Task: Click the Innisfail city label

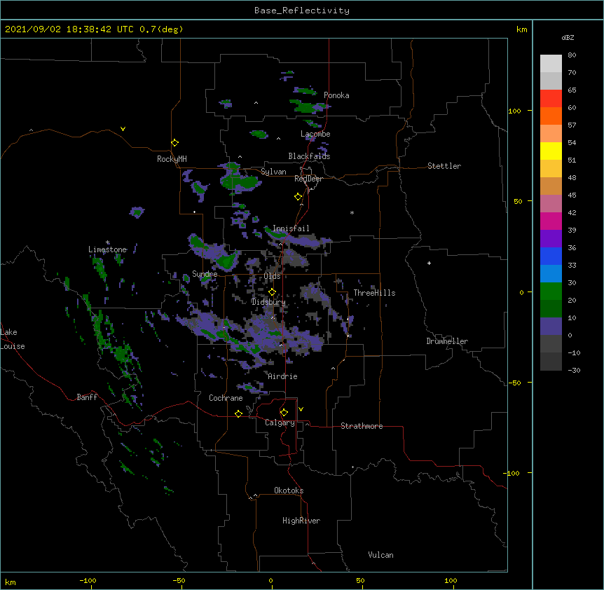Action: [x=291, y=228]
